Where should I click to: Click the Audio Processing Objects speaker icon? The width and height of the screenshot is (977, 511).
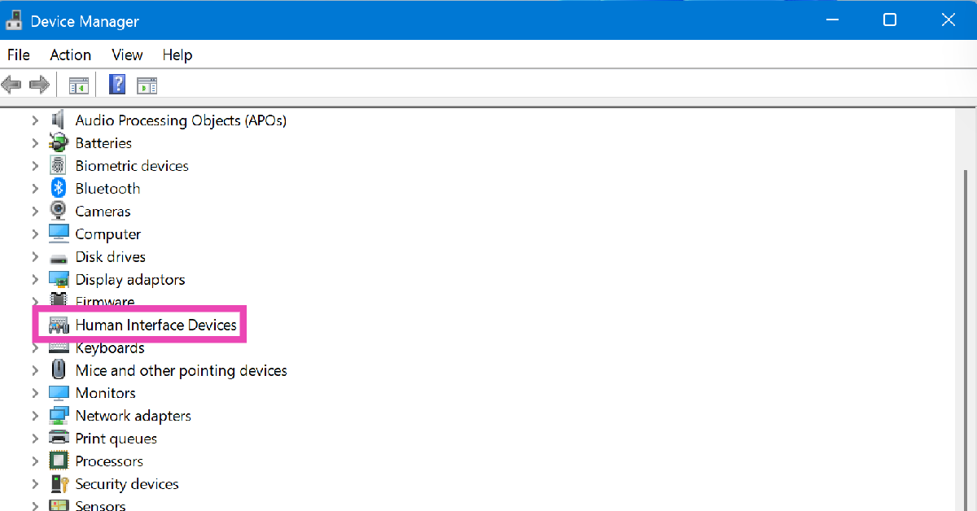pos(58,120)
